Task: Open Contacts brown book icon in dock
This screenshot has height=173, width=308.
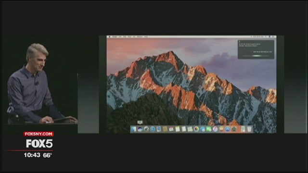Action: (165, 129)
